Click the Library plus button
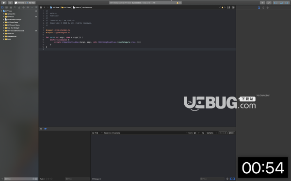 click(x=262, y=3)
